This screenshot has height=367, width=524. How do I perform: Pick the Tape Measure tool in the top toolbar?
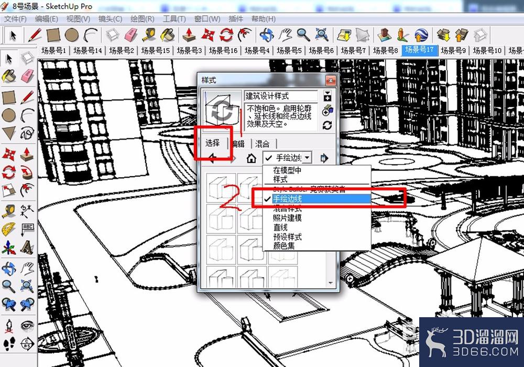click(x=149, y=35)
